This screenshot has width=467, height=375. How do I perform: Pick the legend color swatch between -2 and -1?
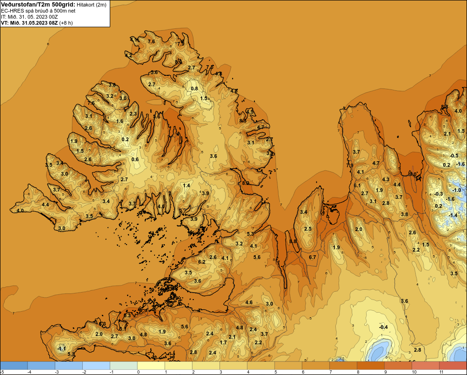click(96, 366)
